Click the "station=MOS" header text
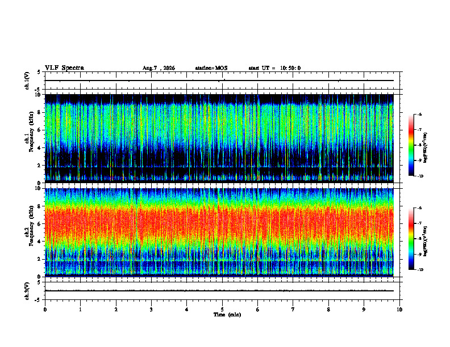Screen dimensions: 450x347 211,68
